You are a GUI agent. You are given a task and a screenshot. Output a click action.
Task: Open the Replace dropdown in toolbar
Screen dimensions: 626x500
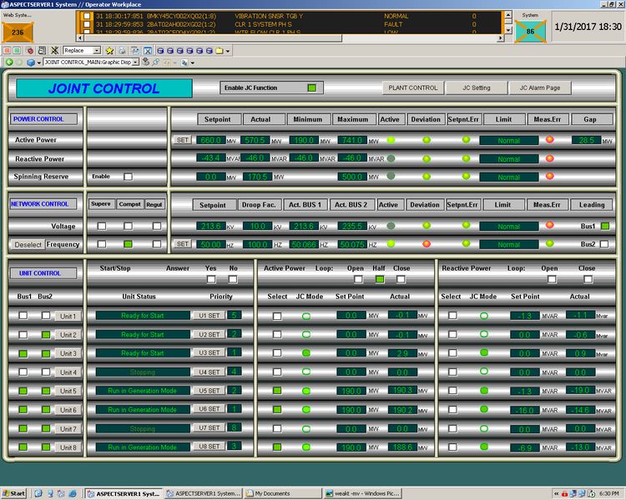(x=98, y=51)
